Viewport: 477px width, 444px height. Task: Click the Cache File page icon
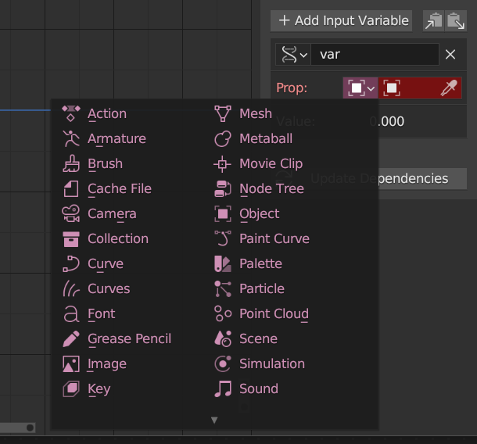pos(71,188)
